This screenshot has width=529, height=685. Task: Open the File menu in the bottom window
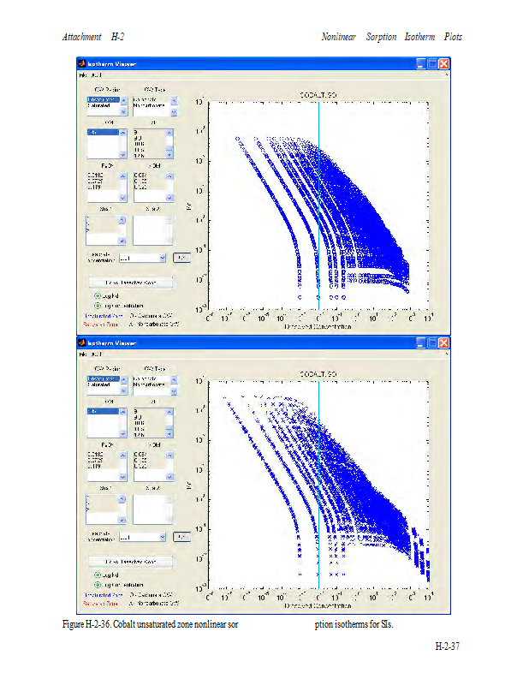[x=84, y=354]
